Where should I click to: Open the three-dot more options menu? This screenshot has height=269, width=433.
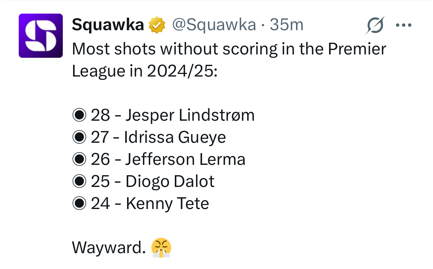pyautogui.click(x=404, y=25)
